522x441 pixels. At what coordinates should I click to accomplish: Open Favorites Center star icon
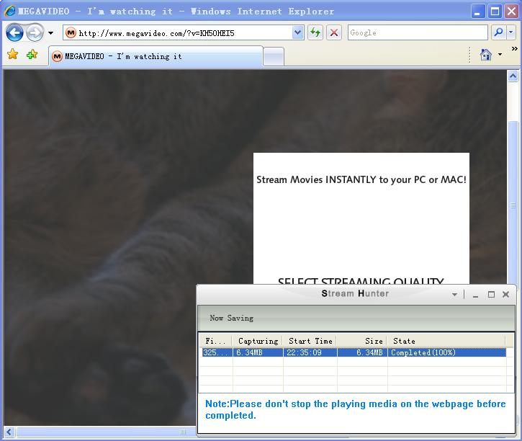tap(13, 54)
